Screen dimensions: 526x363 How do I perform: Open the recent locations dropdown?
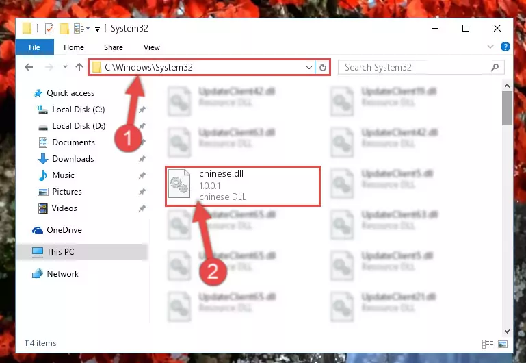pos(65,67)
